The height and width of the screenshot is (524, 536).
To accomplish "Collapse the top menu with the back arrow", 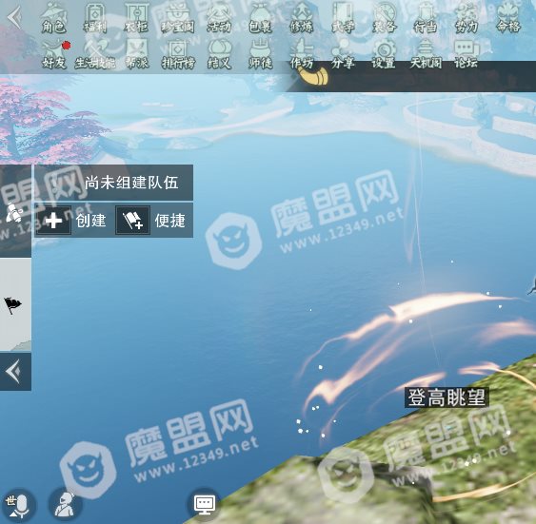I will coord(14,17).
